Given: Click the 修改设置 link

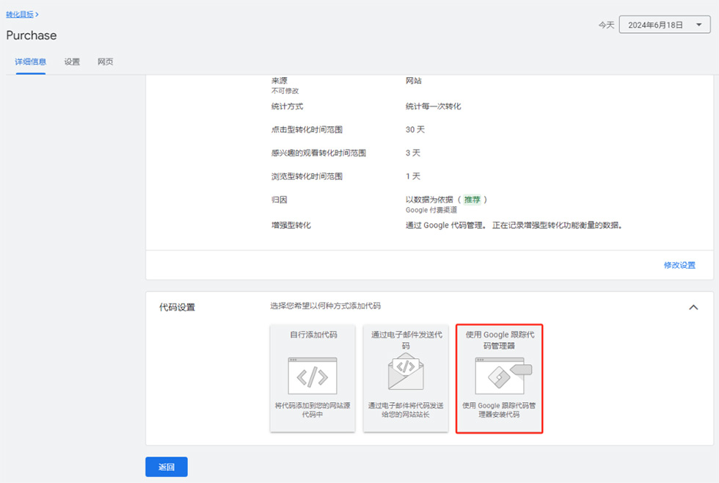Looking at the screenshot, I should (x=679, y=265).
